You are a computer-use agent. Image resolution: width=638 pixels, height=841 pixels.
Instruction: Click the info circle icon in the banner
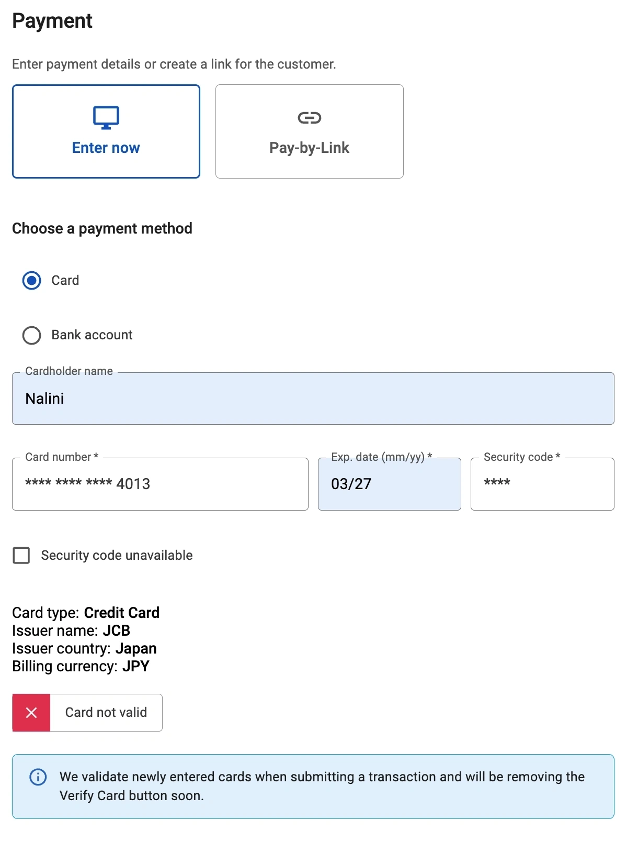38,777
